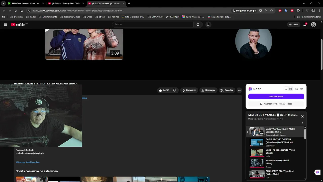This screenshot has width=323, height=182.
Task: Close the Mix playlist panel
Action: point(302,117)
